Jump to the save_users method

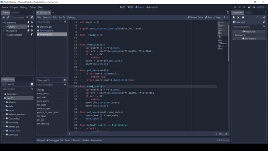pos(43,101)
